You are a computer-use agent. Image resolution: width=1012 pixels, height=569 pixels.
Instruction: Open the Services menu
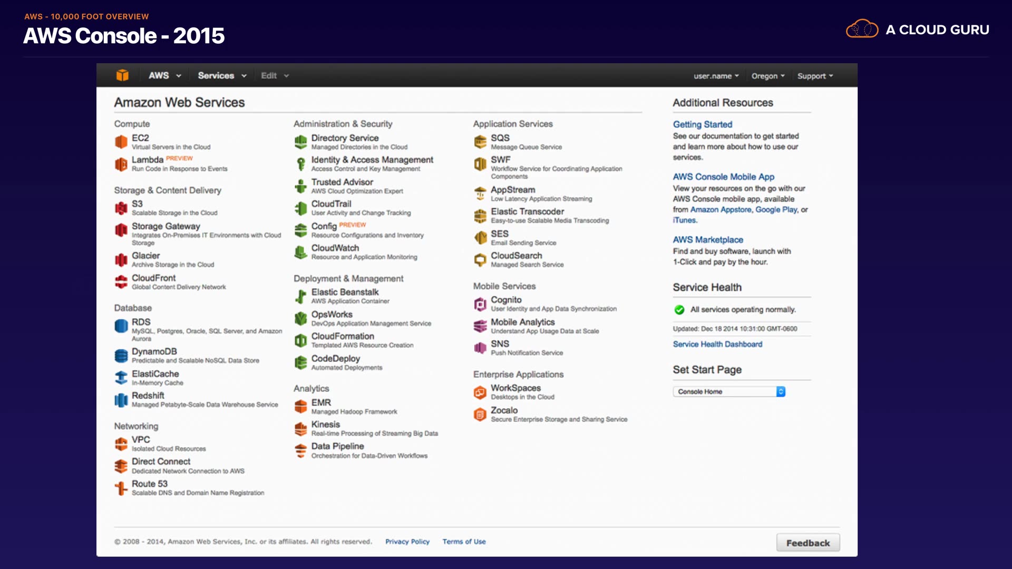tap(222, 75)
